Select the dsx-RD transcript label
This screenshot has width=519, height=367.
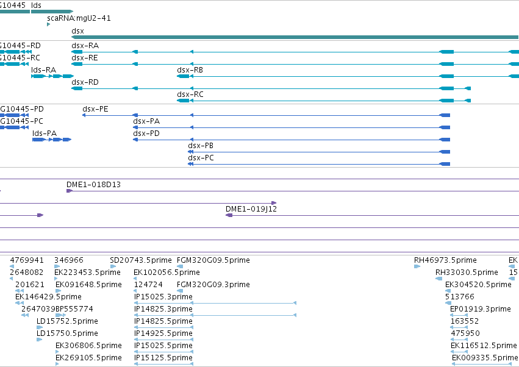coord(85,82)
